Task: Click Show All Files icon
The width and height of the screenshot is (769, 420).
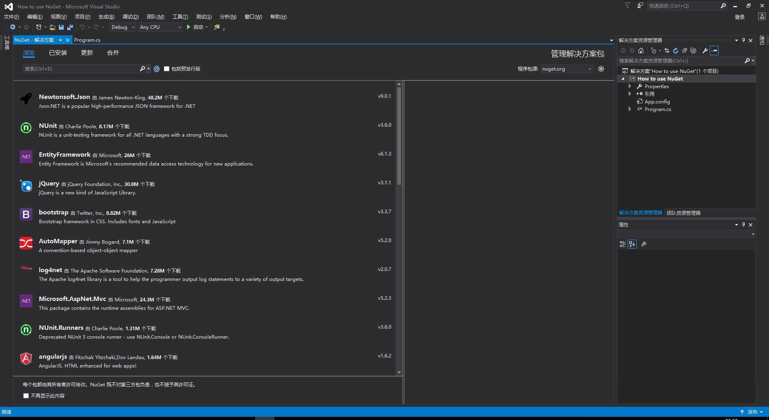Action: [693, 50]
